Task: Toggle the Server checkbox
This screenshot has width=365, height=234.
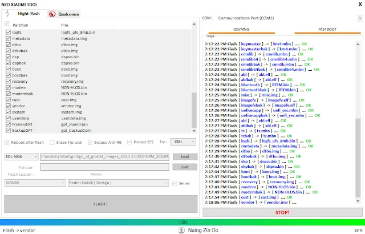Action: pyautogui.click(x=175, y=183)
